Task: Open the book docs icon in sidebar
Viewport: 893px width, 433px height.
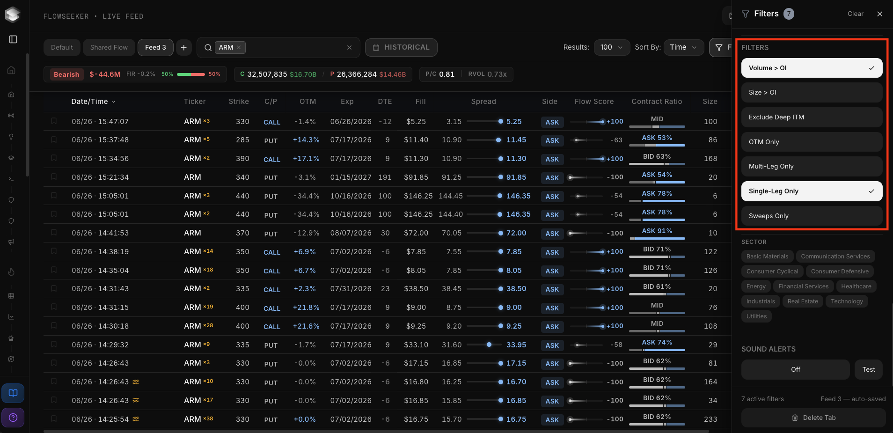Action: 13,393
